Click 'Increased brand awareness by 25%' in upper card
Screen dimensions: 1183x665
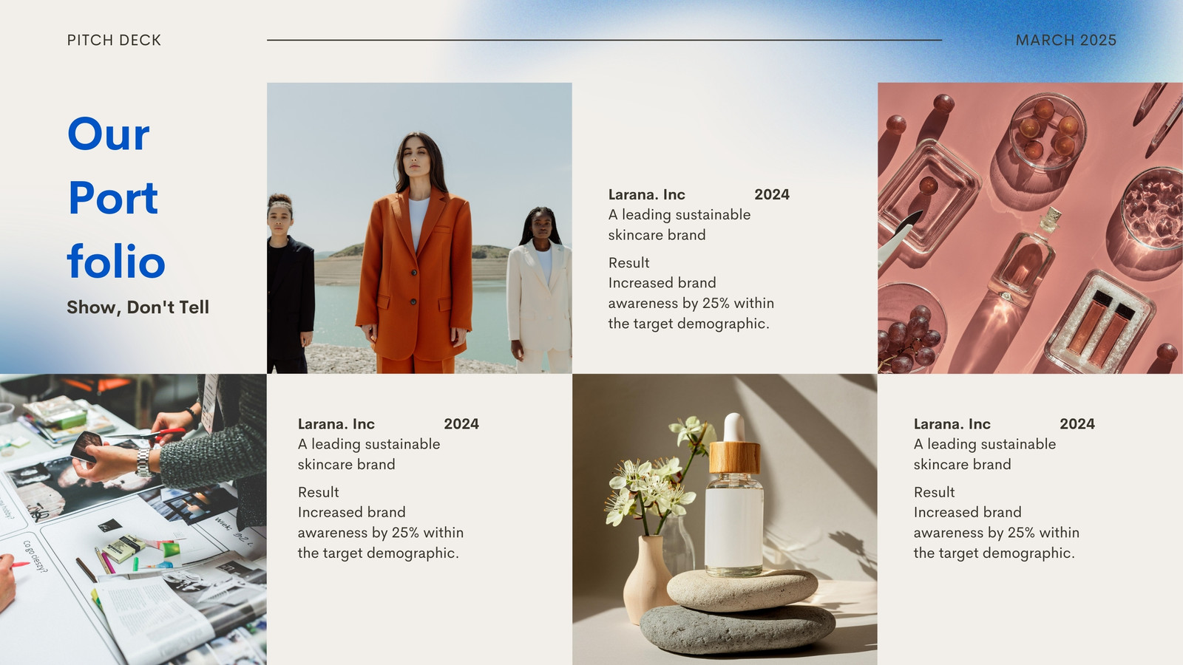(691, 304)
